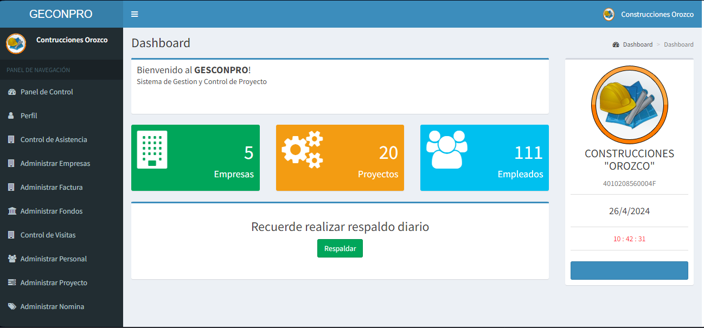Click the user icon beside Perfil
Screen dimensions: 704x328
(11, 116)
